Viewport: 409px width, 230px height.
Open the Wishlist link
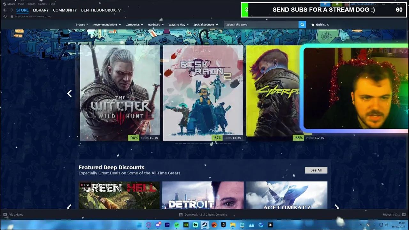point(320,25)
